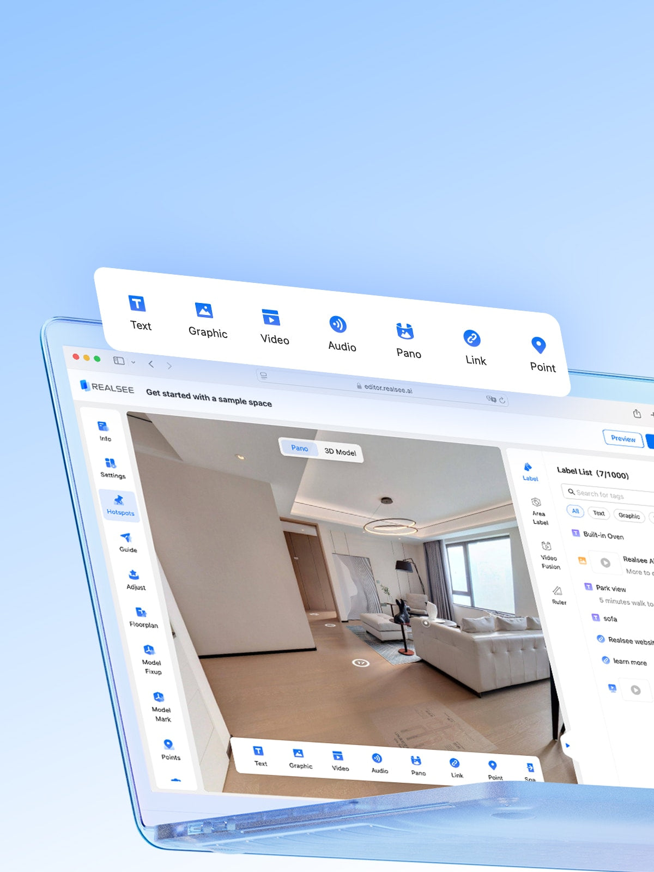Click the browser share icon
This screenshot has width=654, height=872.
637,413
